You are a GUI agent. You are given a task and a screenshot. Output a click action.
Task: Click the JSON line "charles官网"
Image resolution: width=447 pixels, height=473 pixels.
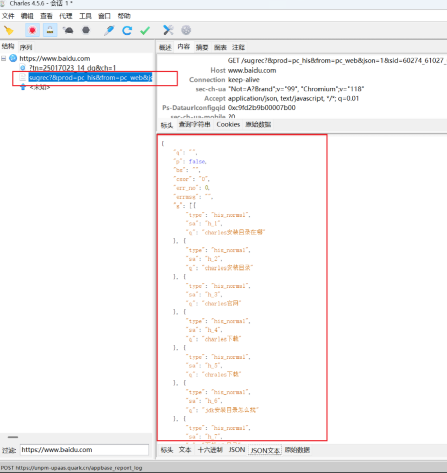[214, 303]
